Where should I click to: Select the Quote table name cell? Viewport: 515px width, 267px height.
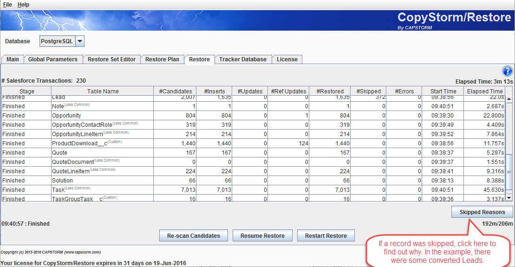[x=103, y=153]
